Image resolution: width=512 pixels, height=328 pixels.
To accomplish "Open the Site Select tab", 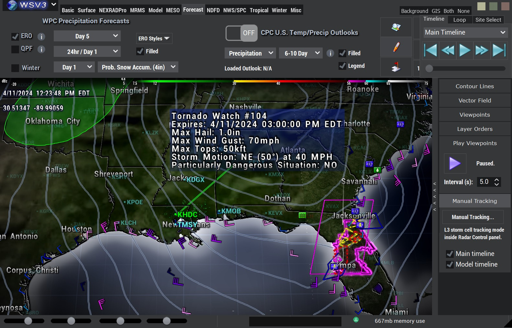I will click(x=488, y=20).
